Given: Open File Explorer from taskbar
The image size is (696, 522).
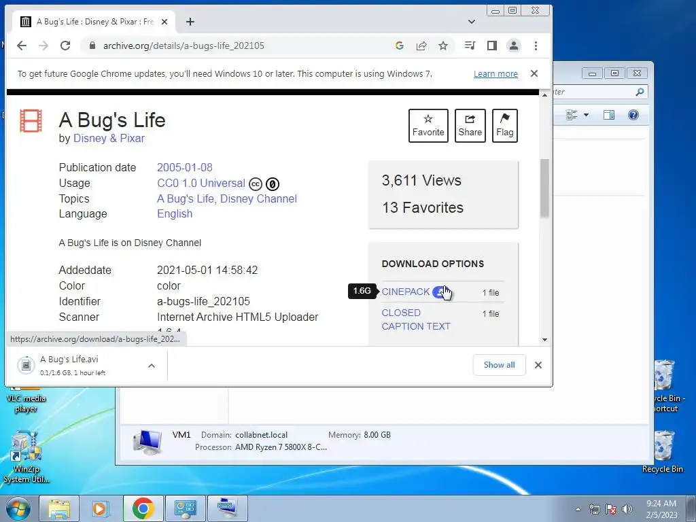Looking at the screenshot, I should [x=59, y=508].
